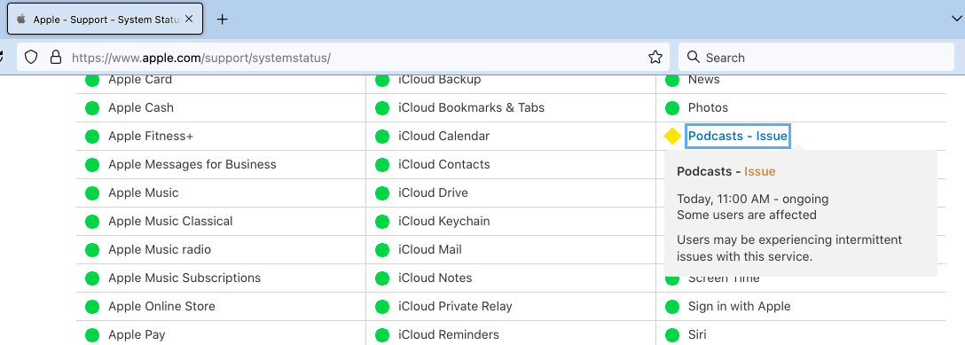Click the green status dot for Photos

(x=672, y=108)
